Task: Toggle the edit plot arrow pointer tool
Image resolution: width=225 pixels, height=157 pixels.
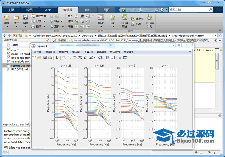Action: [x=57, y=58]
